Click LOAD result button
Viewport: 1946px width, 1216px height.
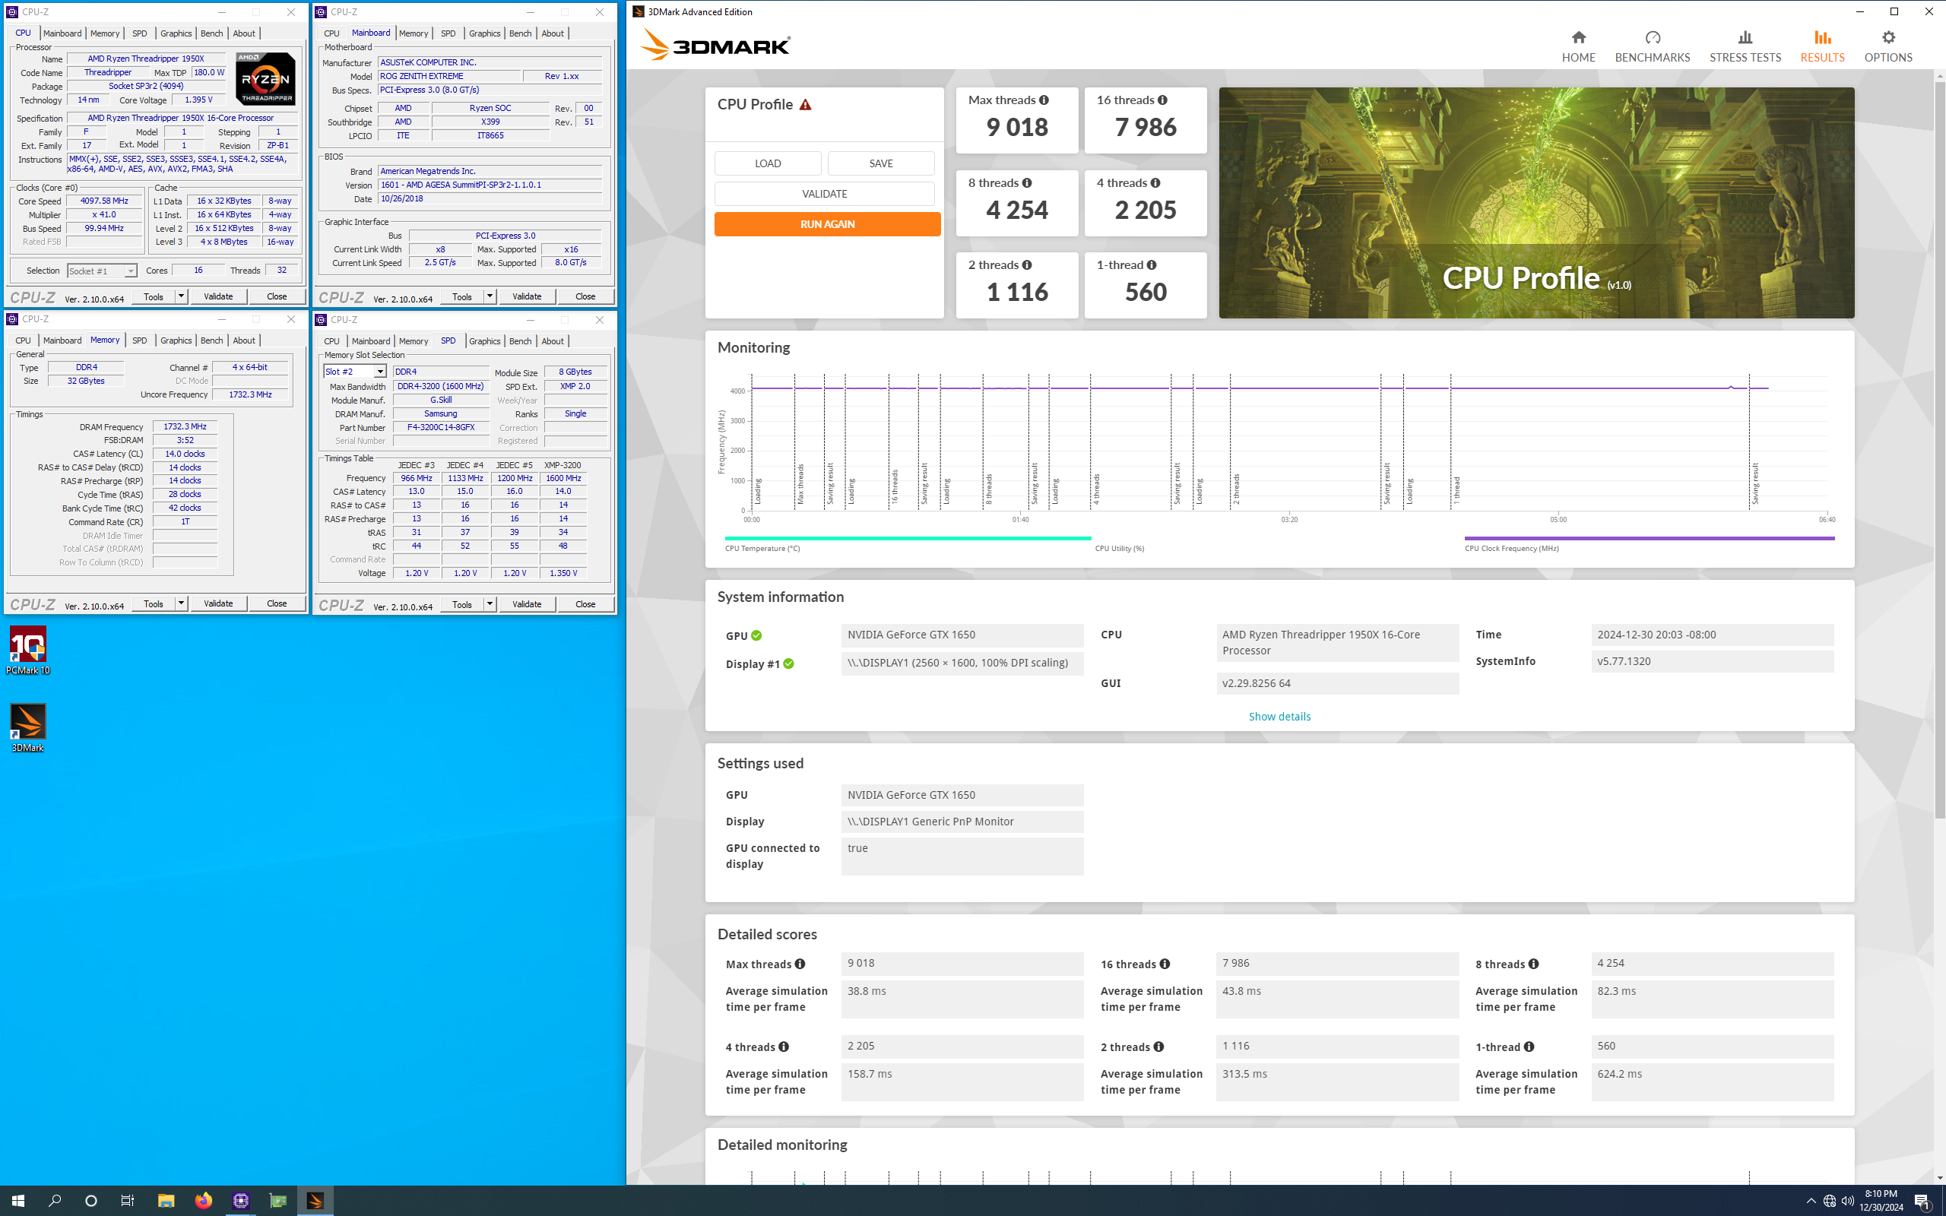coord(767,163)
